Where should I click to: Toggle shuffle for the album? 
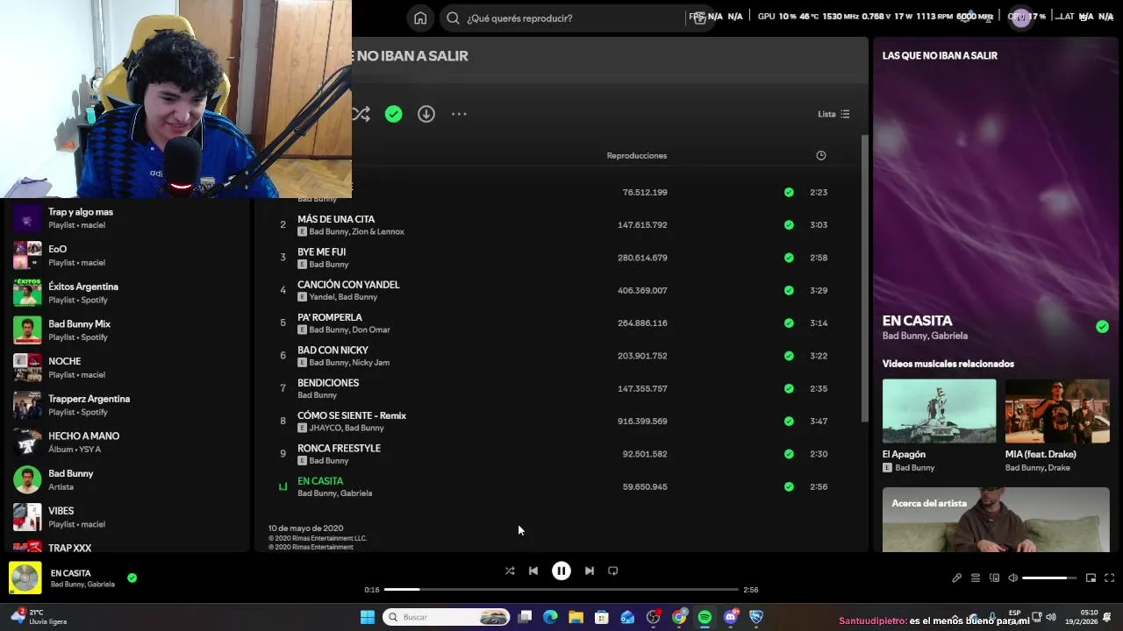pos(361,114)
